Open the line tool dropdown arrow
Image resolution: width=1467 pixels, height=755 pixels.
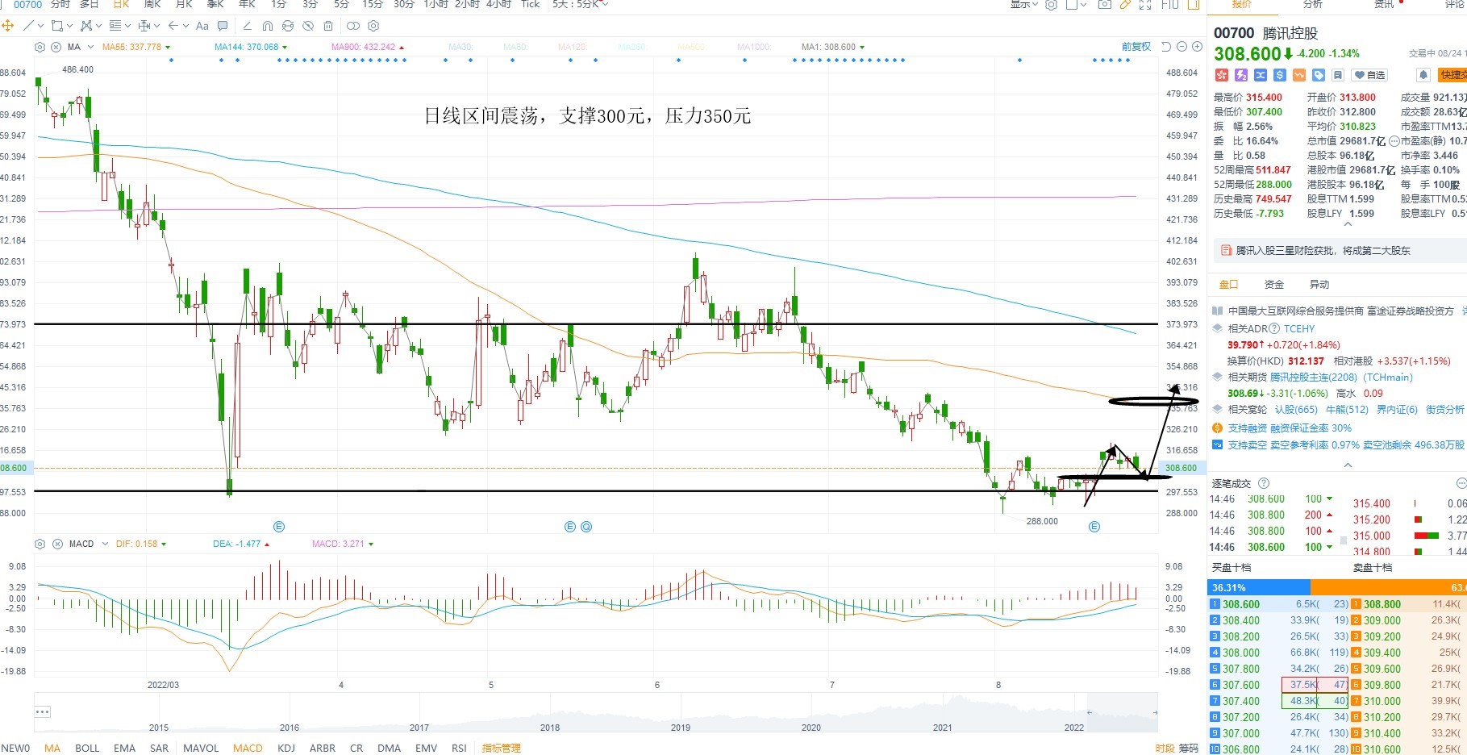pos(40,26)
